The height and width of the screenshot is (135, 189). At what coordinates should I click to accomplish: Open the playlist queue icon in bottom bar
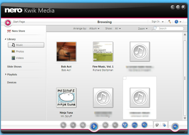click(x=164, y=125)
